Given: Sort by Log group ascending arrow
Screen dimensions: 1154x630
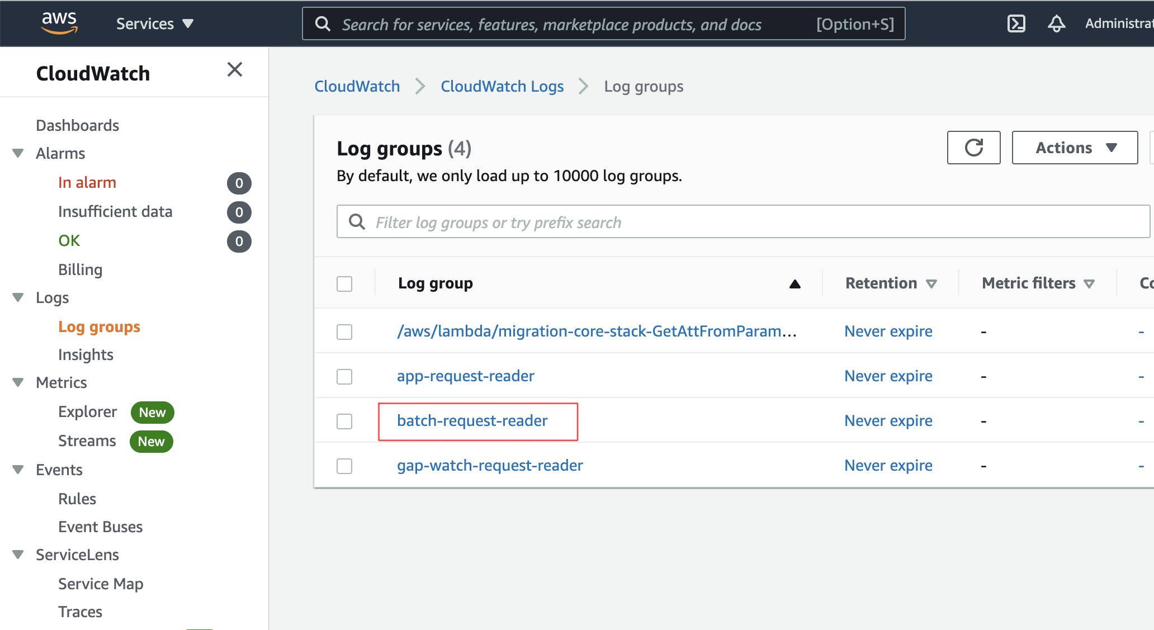Looking at the screenshot, I should [794, 284].
